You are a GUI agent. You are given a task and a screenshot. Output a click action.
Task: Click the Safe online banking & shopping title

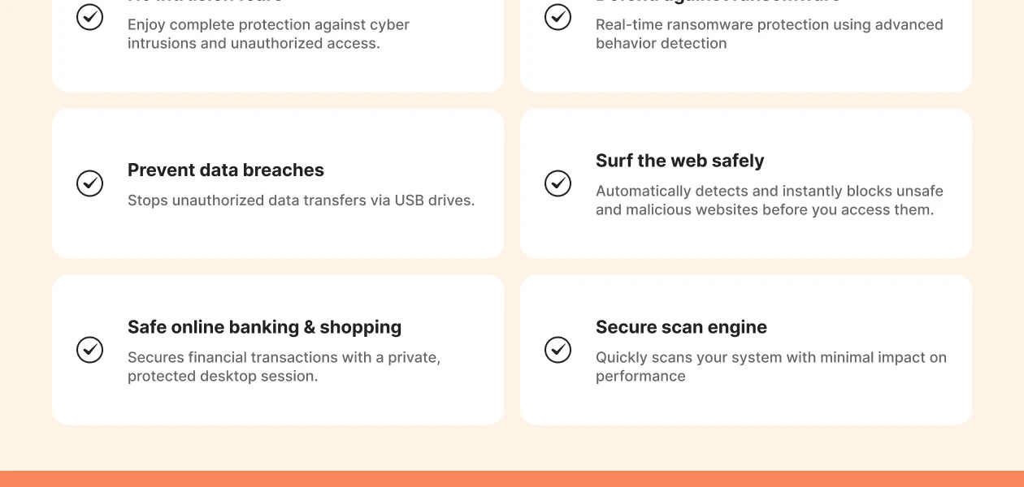tap(264, 327)
